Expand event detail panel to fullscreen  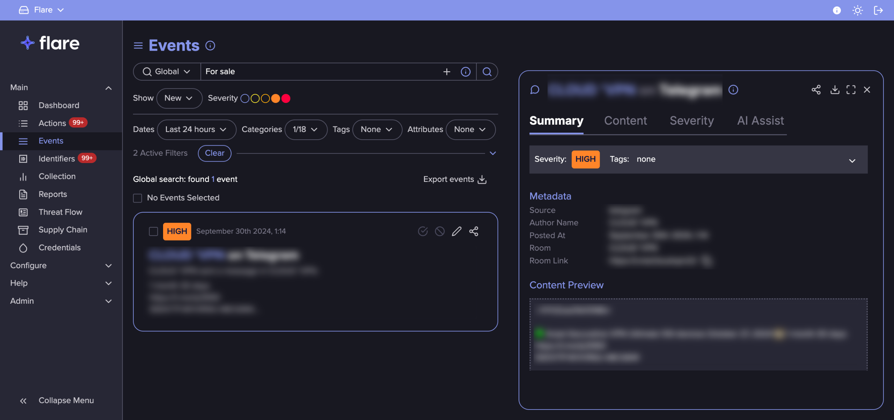(x=851, y=90)
